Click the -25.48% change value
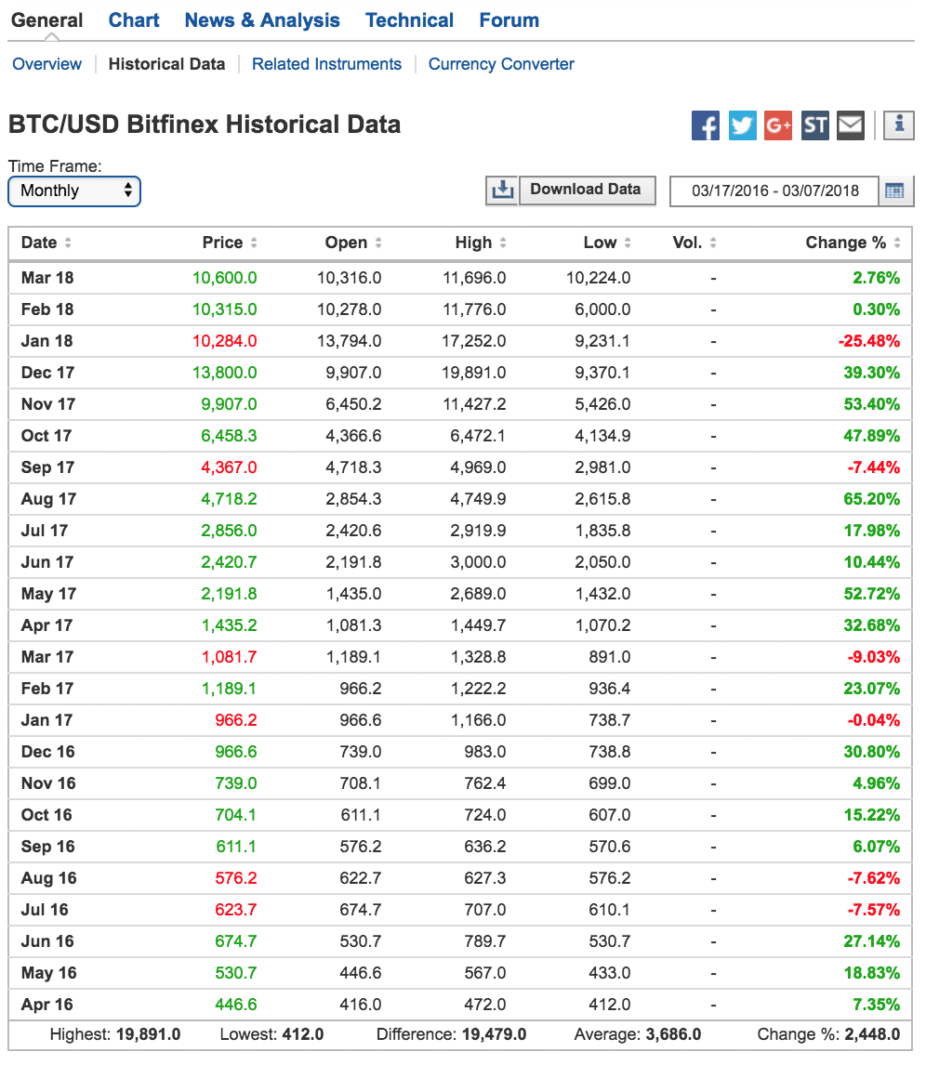926x1065 pixels. click(x=869, y=341)
